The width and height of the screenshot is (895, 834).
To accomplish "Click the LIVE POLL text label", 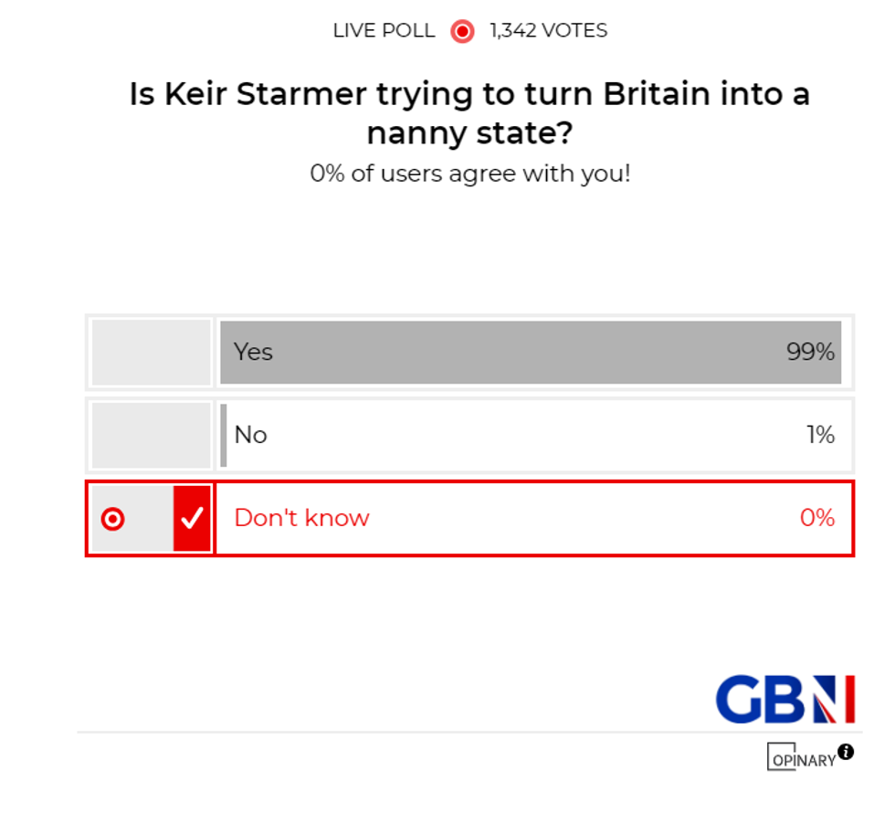I will (384, 30).
